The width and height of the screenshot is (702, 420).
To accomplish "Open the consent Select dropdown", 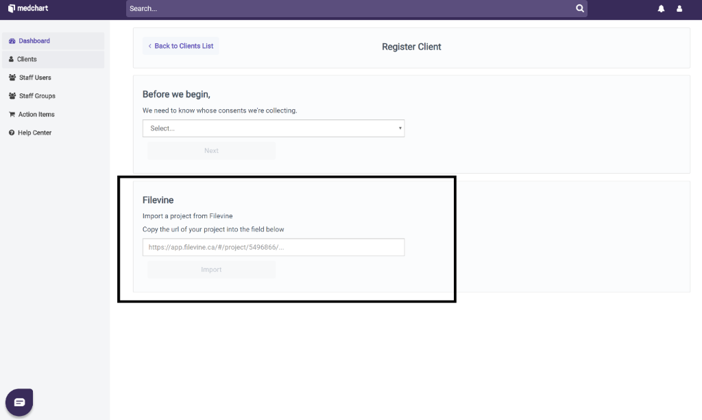I will click(x=274, y=128).
